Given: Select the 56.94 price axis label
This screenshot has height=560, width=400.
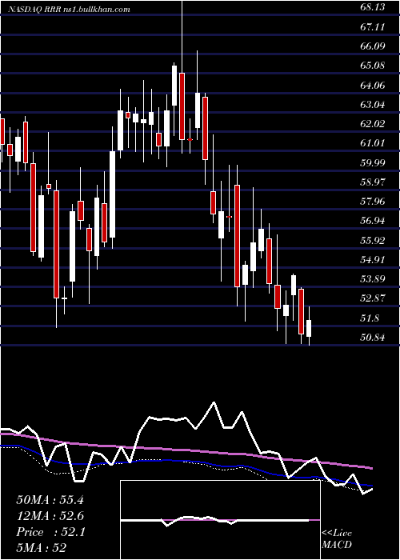Looking at the screenshot, I should pos(374,220).
